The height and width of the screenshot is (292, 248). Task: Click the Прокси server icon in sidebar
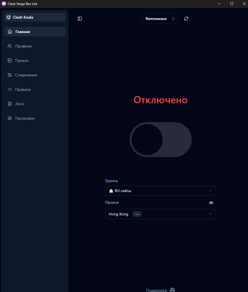click(x=10, y=61)
